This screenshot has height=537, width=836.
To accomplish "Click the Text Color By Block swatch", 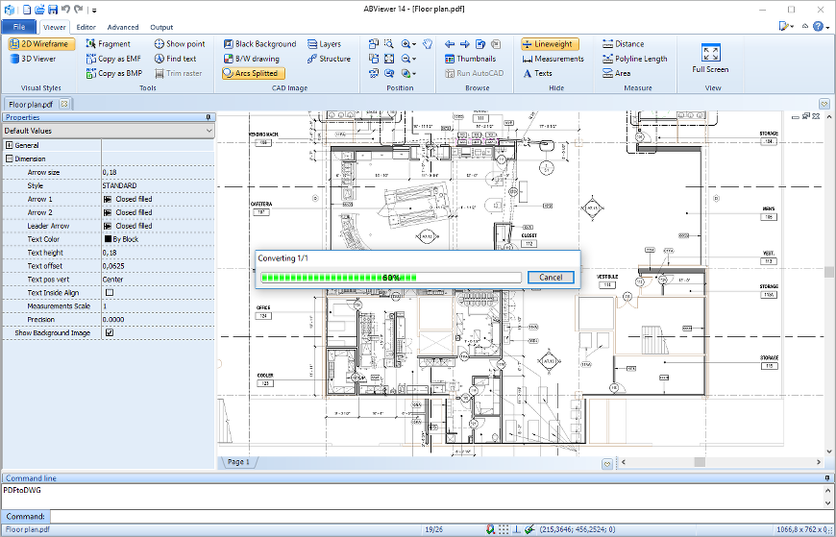I will (x=109, y=239).
